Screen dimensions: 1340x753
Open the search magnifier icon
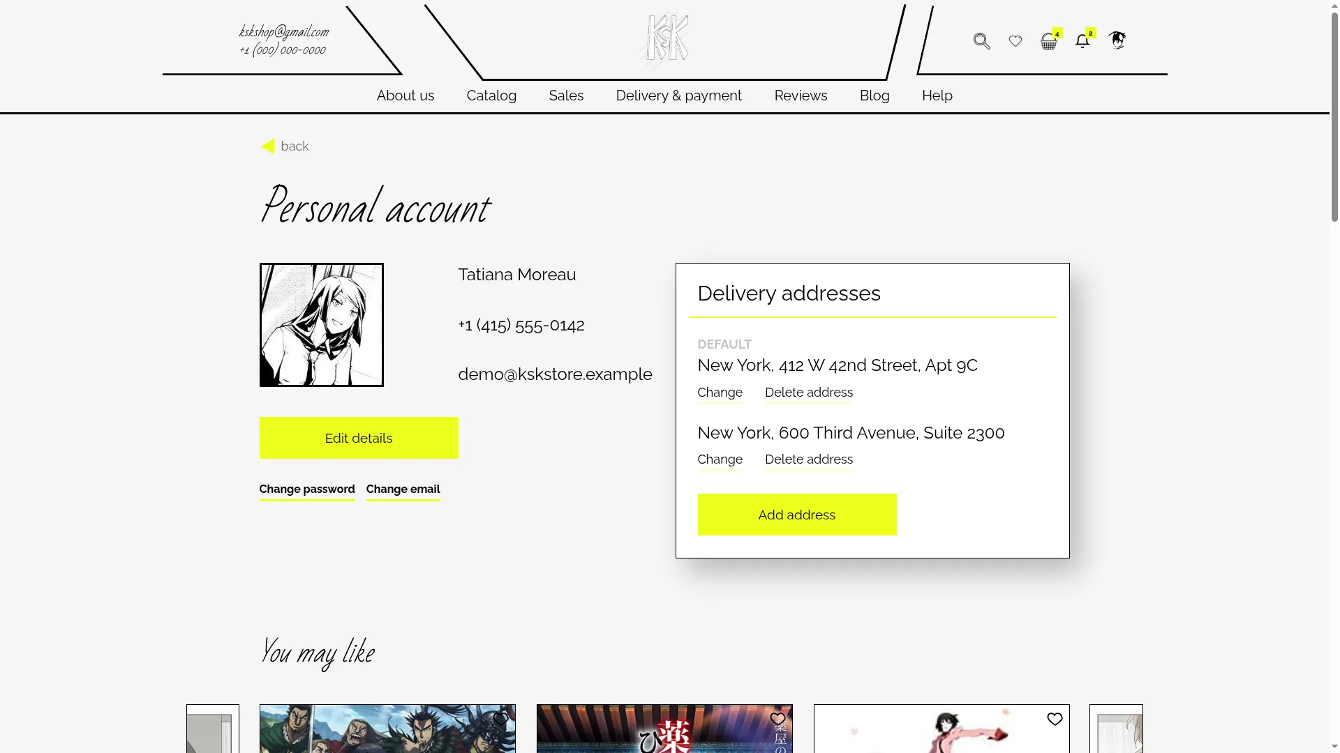[981, 41]
